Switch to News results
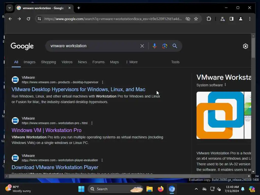 click(x=83, y=62)
